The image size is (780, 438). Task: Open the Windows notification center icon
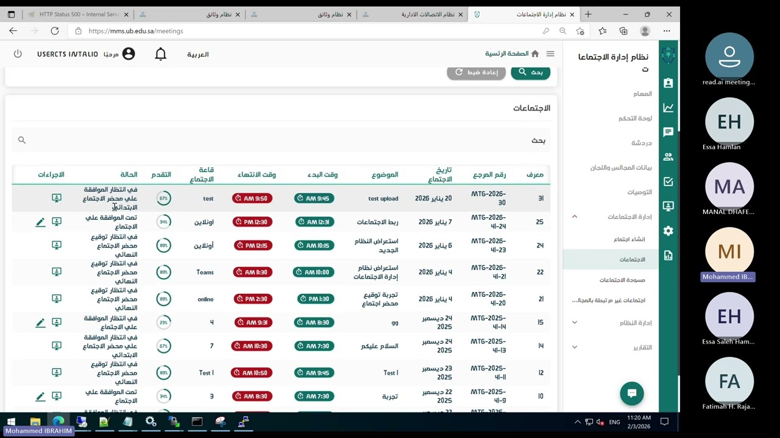665,422
